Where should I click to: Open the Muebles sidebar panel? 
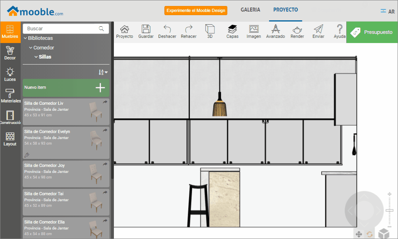[x=10, y=32]
